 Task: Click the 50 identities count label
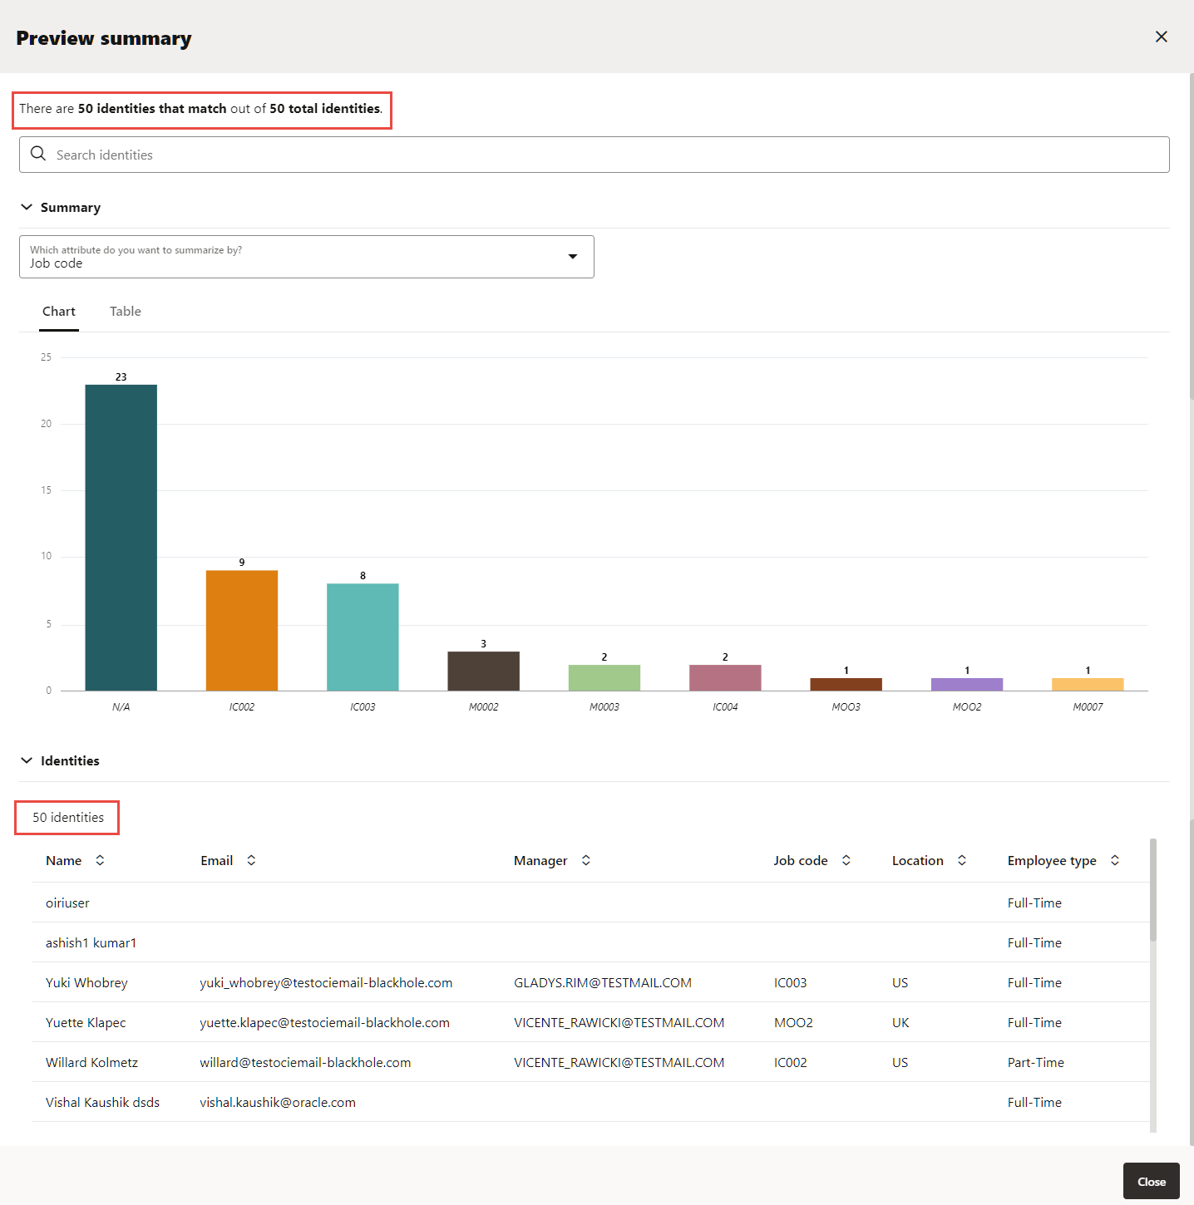68,817
